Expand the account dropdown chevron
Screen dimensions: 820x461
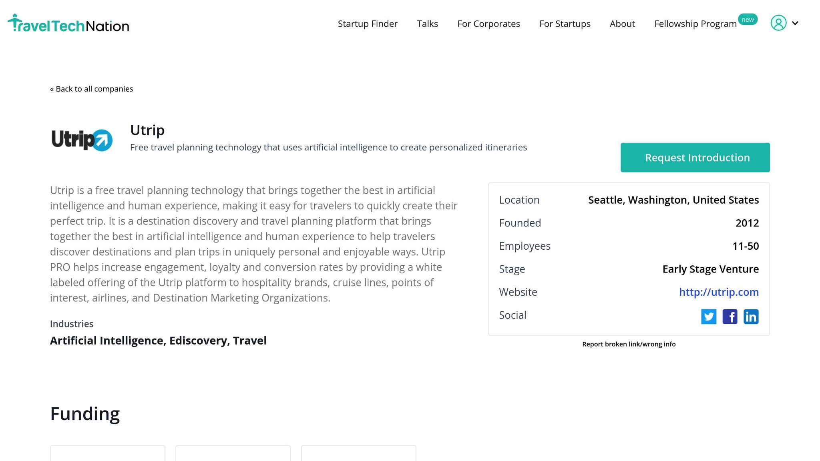[x=795, y=23]
